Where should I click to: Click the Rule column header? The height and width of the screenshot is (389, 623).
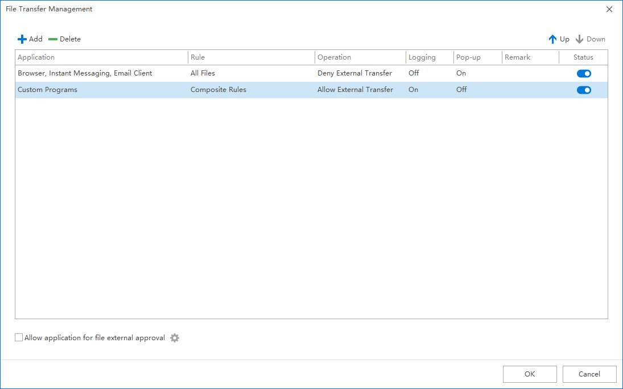[198, 57]
